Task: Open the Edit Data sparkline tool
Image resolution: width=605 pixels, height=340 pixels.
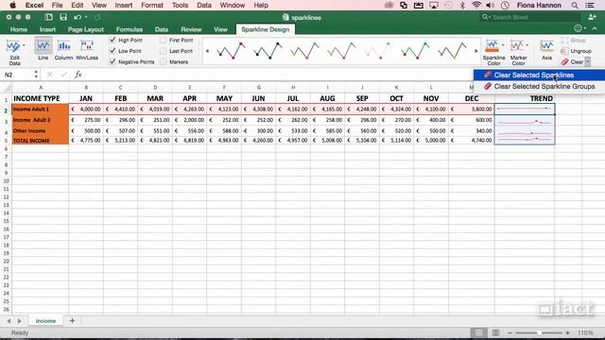Action: point(14,52)
